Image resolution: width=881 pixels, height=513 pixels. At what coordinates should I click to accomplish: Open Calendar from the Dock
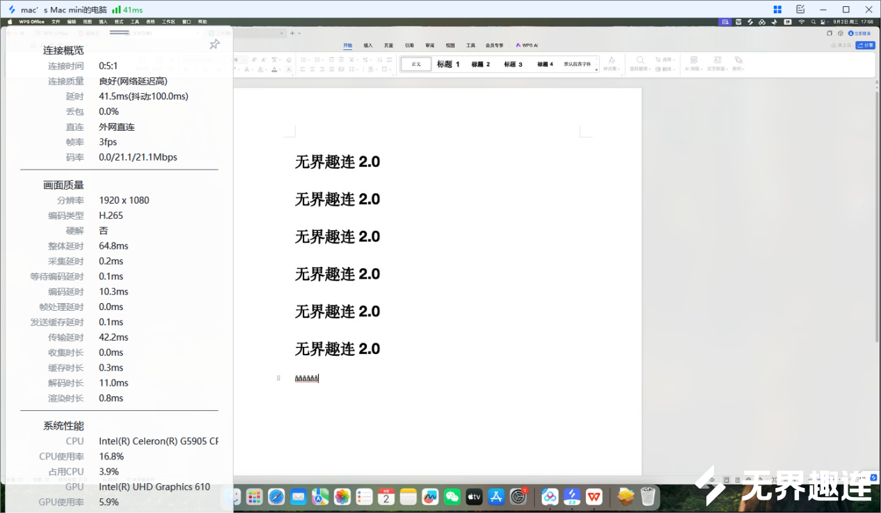(386, 496)
